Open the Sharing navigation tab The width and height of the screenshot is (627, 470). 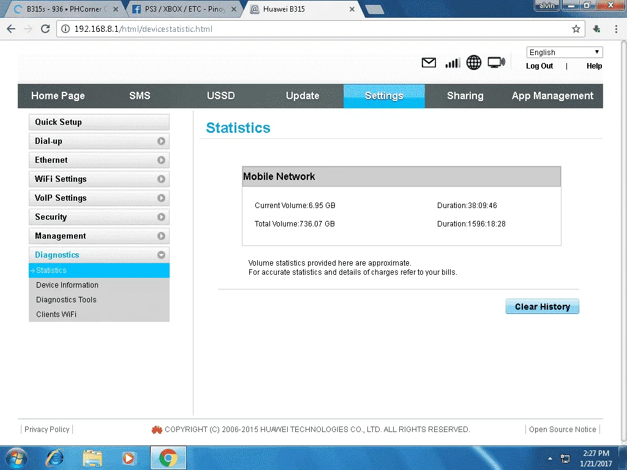(x=465, y=96)
